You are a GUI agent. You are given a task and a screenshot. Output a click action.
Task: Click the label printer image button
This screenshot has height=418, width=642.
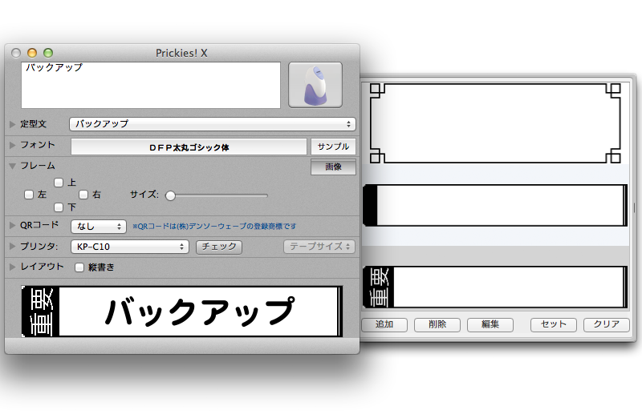tap(315, 85)
